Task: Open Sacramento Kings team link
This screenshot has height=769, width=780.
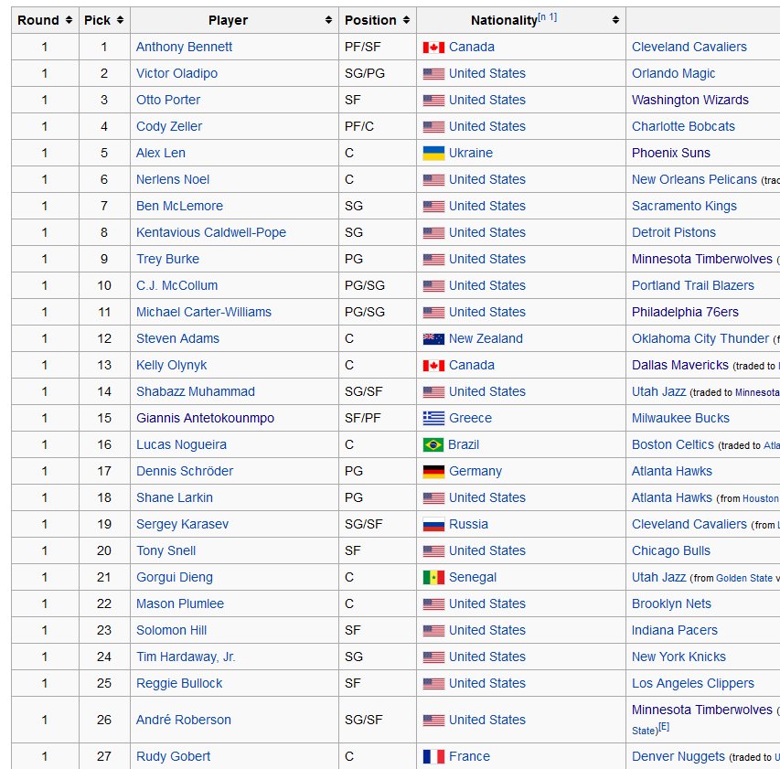Action: [684, 206]
